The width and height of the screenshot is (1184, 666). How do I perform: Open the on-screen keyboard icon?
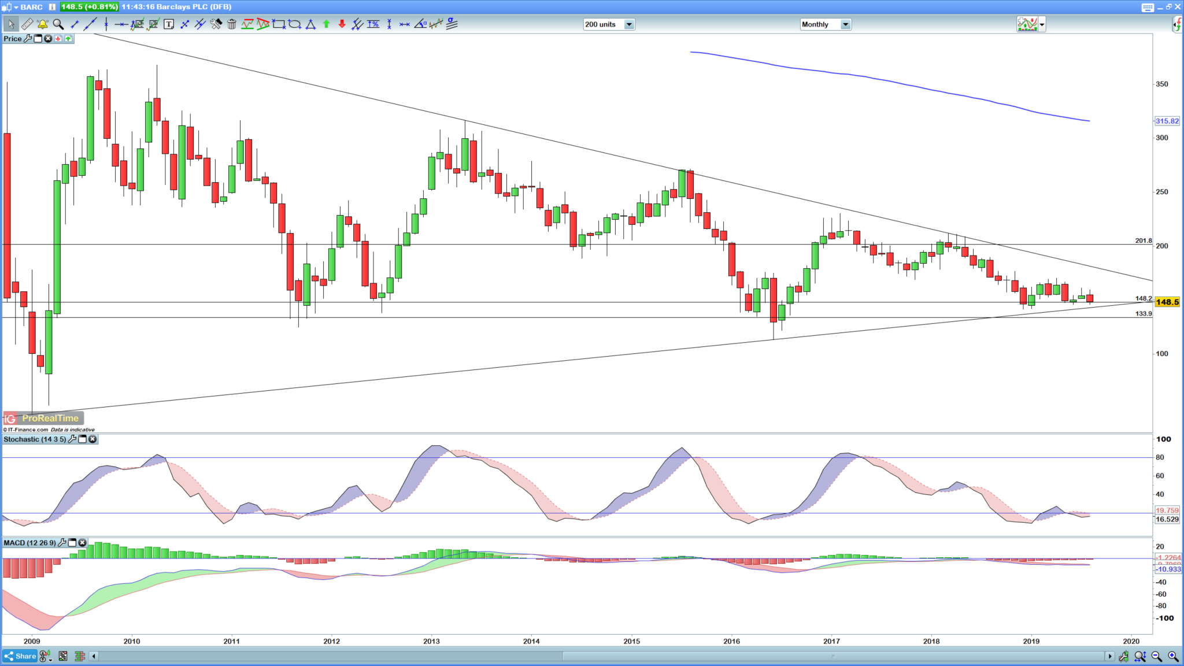[x=1148, y=7]
